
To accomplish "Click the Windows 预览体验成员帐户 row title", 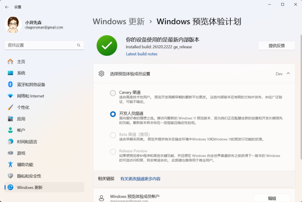I will pos(135,196).
